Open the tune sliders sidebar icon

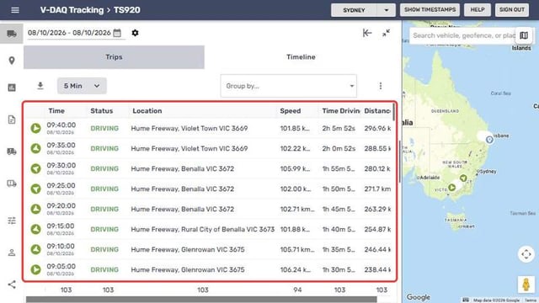point(12,221)
